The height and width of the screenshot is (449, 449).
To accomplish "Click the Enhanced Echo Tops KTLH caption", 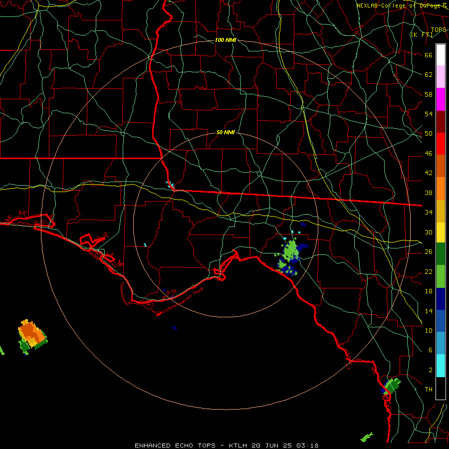I will click(226, 446).
